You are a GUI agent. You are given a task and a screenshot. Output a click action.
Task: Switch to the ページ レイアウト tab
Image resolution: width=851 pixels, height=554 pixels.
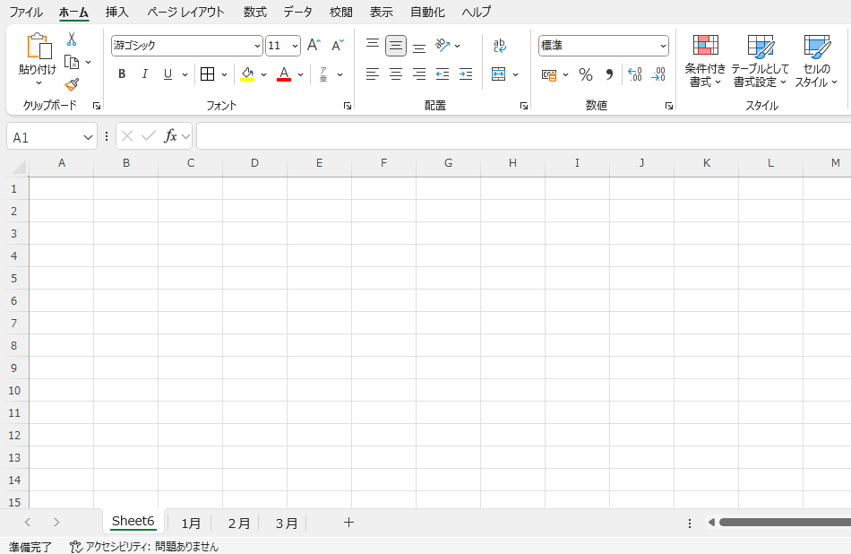tap(185, 12)
